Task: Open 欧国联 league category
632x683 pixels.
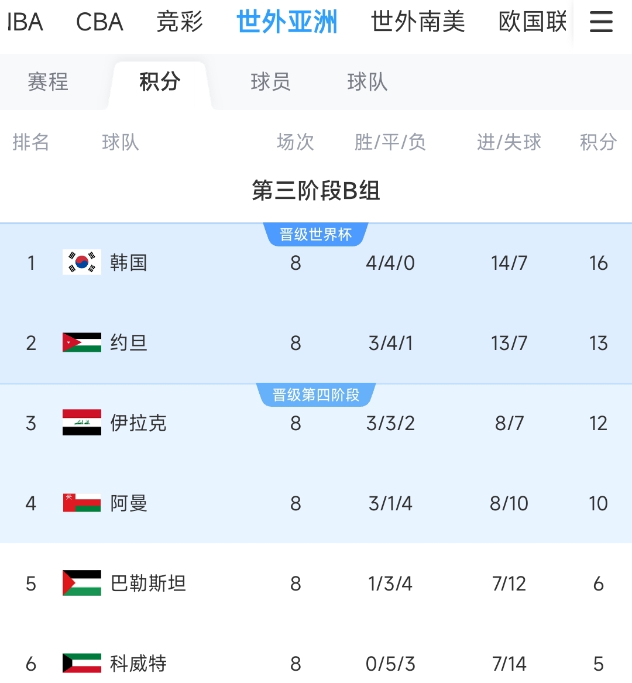Action: click(x=533, y=22)
